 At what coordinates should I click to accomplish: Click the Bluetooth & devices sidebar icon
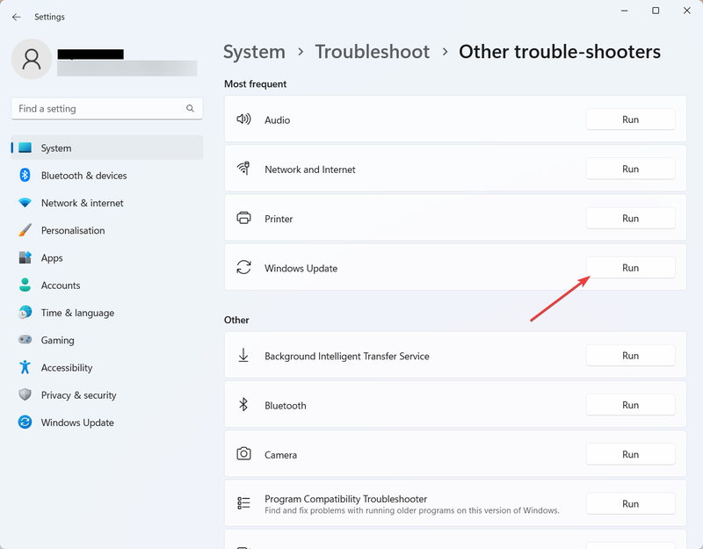[x=25, y=175]
